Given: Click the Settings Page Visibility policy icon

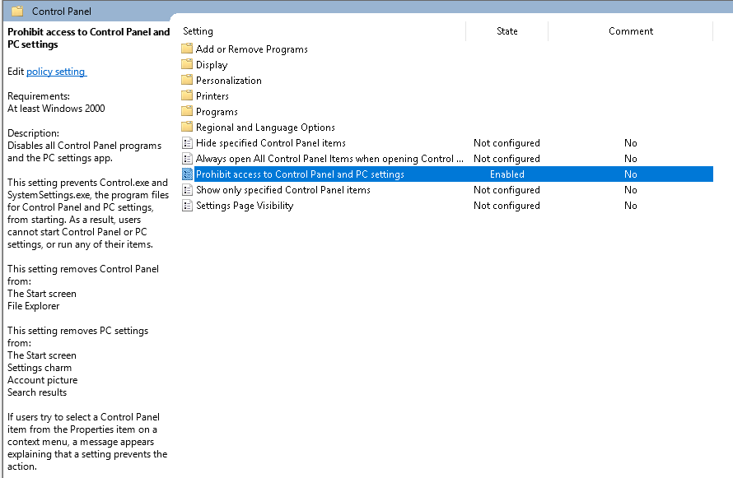Looking at the screenshot, I should click(x=187, y=206).
